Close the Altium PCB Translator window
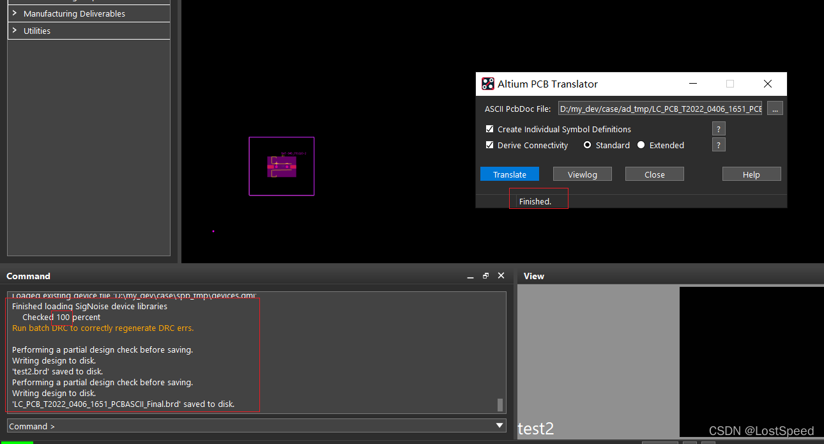Viewport: 824px width, 444px height. [x=768, y=84]
